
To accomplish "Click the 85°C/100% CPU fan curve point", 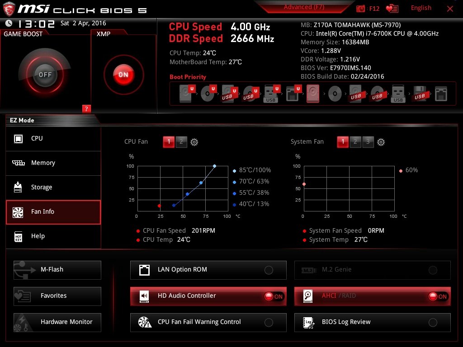I will [x=215, y=166].
